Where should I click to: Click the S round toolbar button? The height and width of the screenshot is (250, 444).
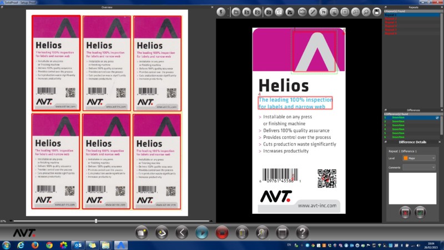click(246, 12)
